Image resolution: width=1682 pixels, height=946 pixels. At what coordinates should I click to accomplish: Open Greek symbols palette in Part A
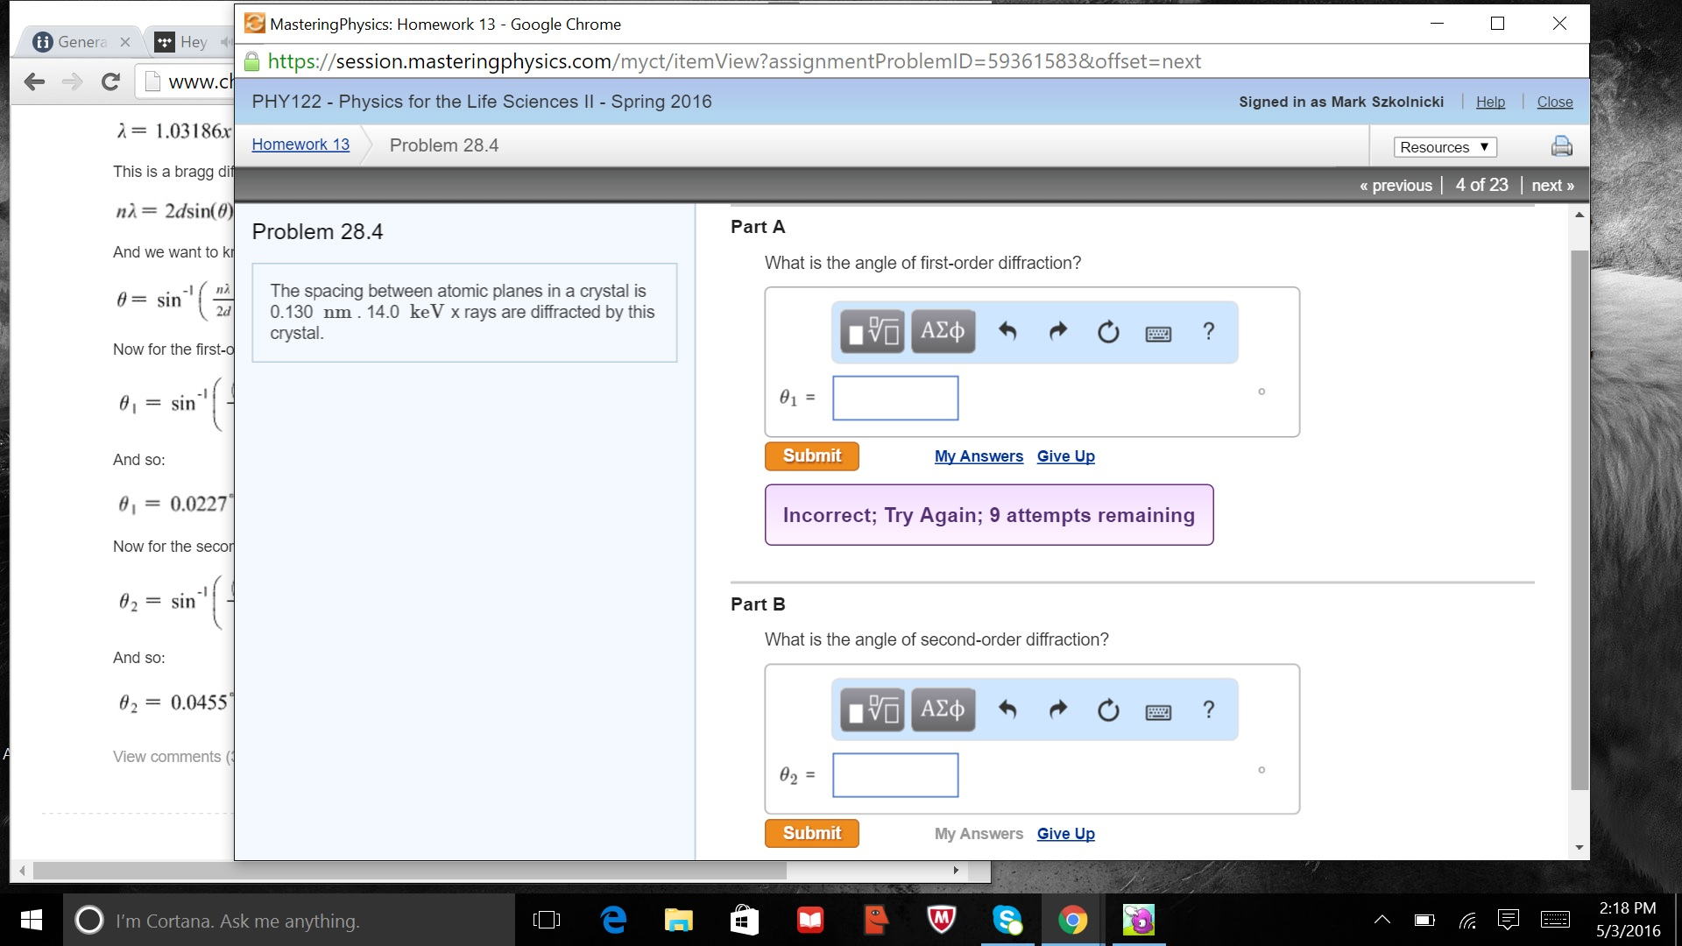point(943,332)
